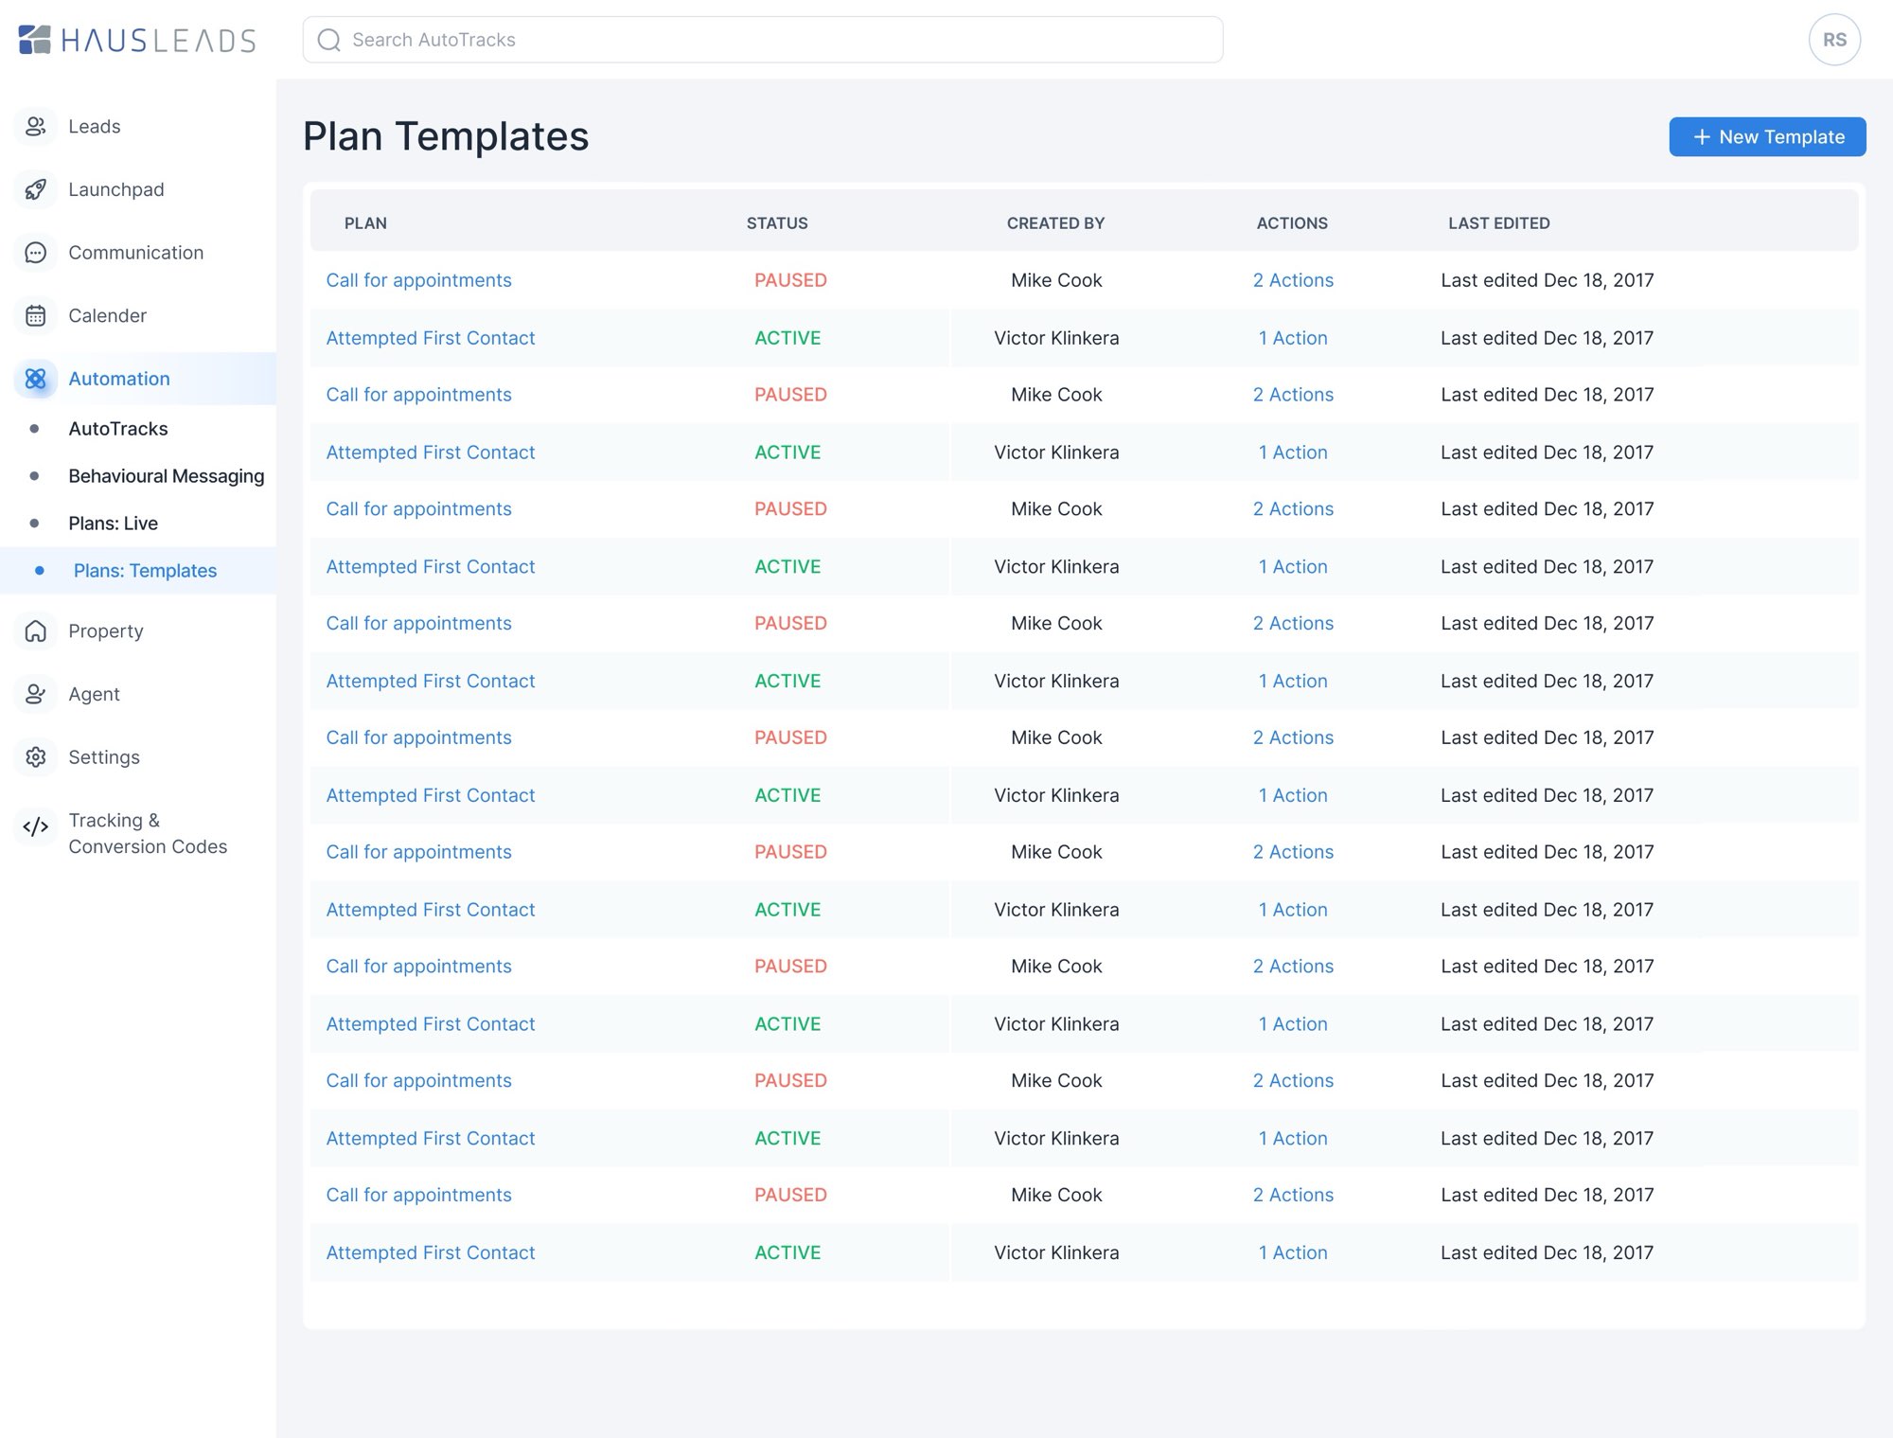Go to Plans: Live

coord(113,524)
